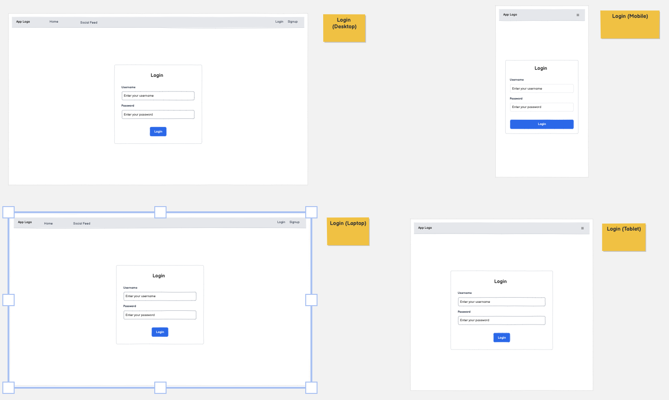Click the Signup link in the desktop navbar
Image resolution: width=669 pixels, height=400 pixels.
[x=293, y=22]
